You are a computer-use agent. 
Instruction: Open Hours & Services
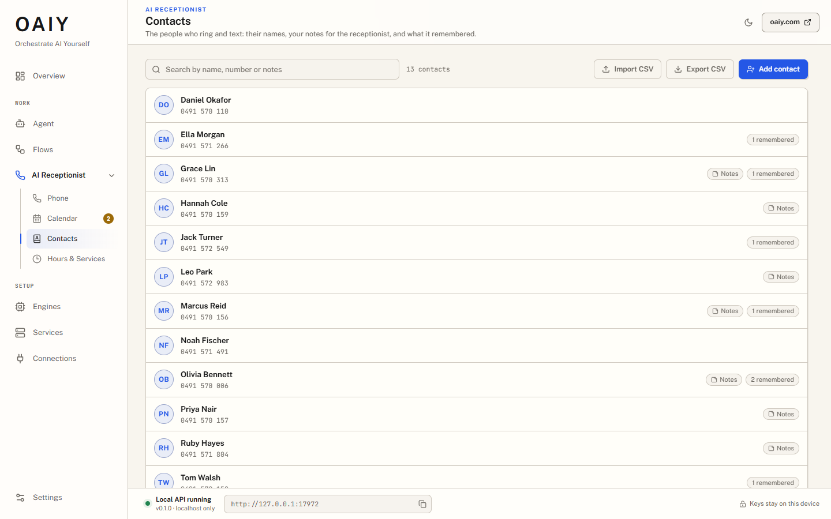72,259
